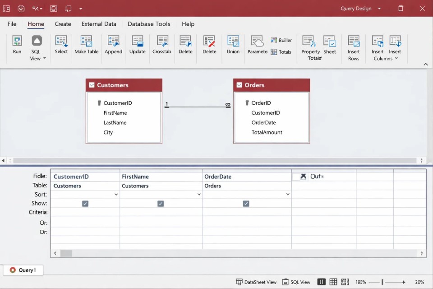Click the zoom slider in status bar
This screenshot has width=433, height=289.
[382, 282]
